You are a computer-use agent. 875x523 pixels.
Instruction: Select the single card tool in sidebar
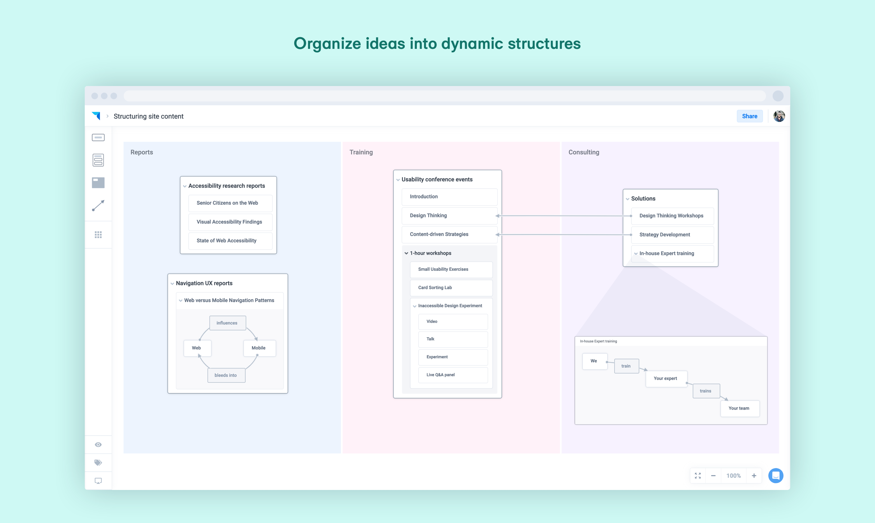[x=98, y=137]
